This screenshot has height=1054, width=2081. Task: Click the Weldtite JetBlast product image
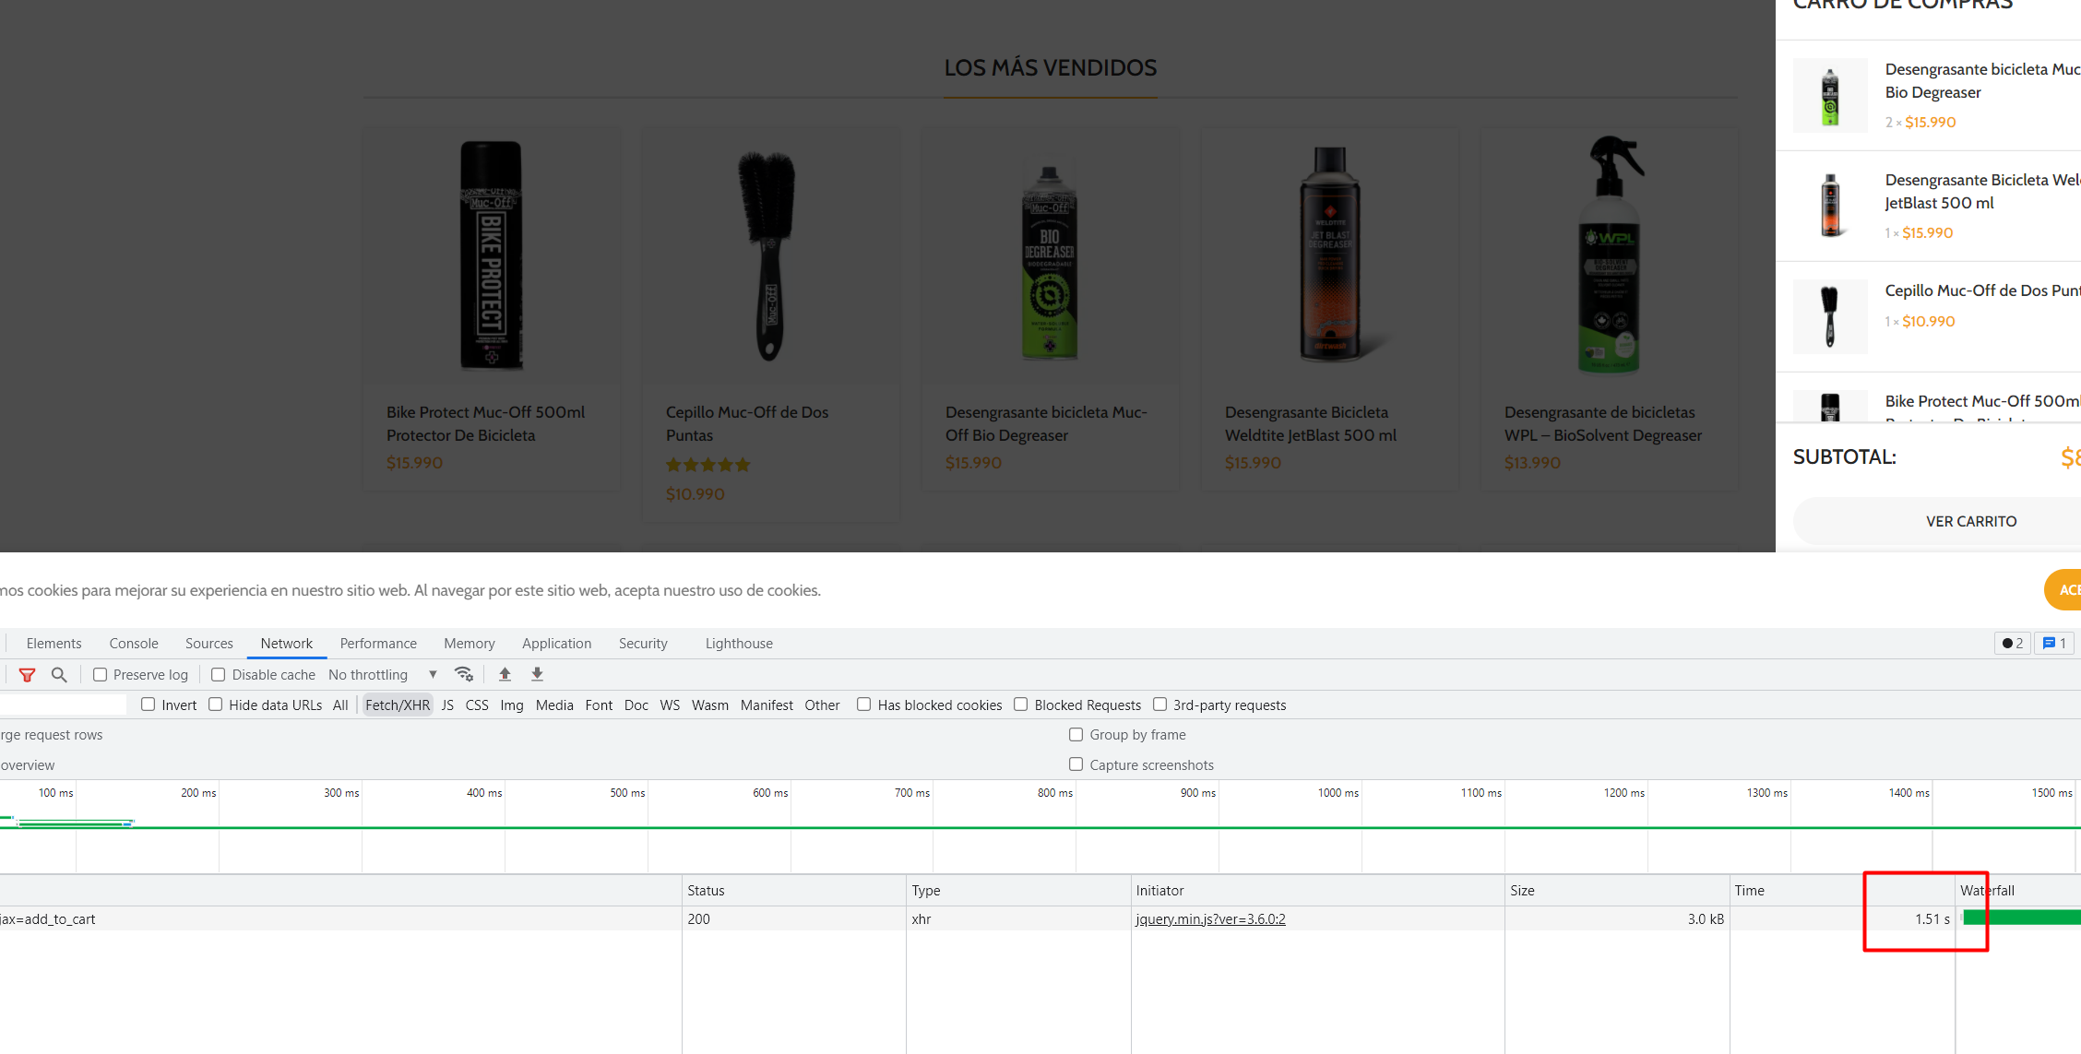(1329, 254)
